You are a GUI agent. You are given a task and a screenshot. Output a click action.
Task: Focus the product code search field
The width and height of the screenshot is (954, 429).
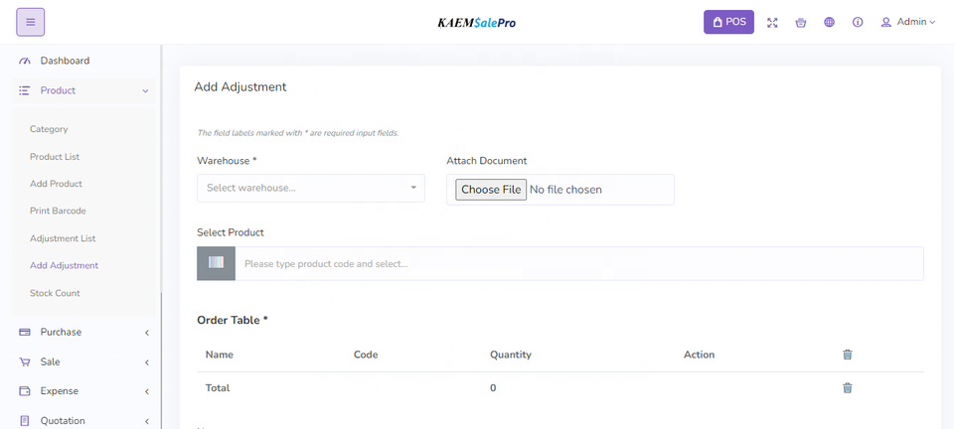pyautogui.click(x=578, y=264)
